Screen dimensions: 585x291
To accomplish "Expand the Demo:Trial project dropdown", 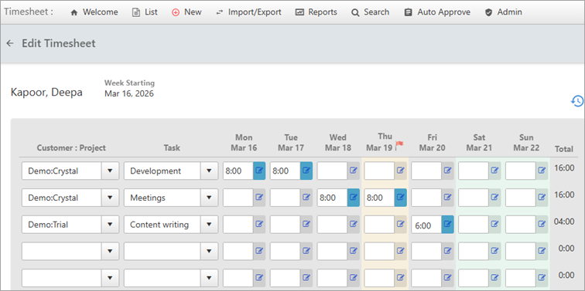I will click(x=110, y=225).
